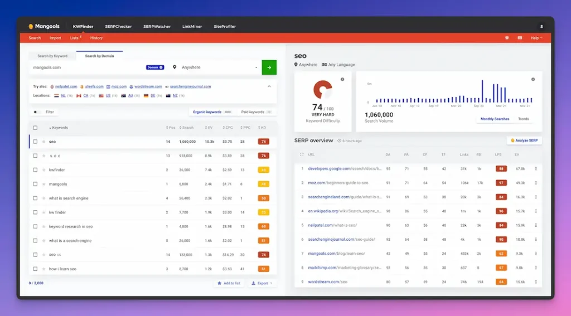Click the expand icon beside URL header
The height and width of the screenshot is (316, 571).
pos(302,154)
